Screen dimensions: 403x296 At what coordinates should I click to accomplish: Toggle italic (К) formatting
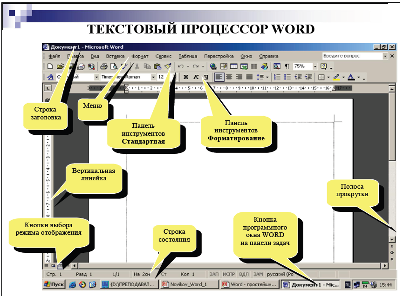click(196, 77)
